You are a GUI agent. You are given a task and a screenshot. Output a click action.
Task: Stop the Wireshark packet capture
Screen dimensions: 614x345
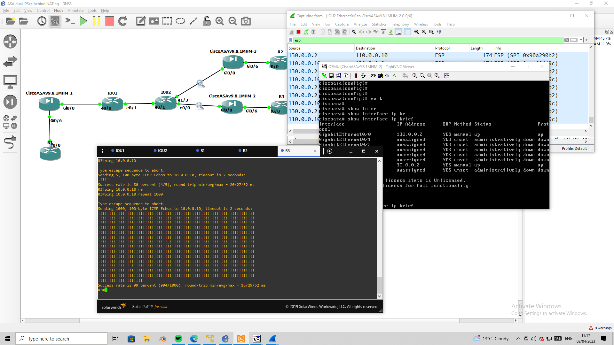click(x=299, y=32)
